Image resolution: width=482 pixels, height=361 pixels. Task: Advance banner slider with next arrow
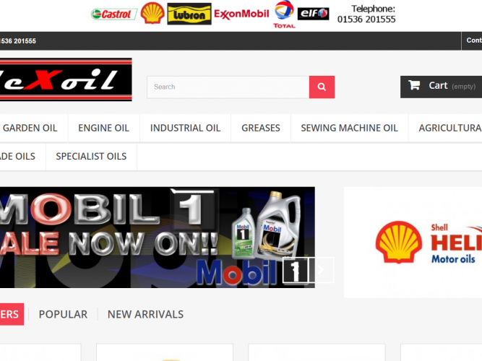(x=322, y=269)
